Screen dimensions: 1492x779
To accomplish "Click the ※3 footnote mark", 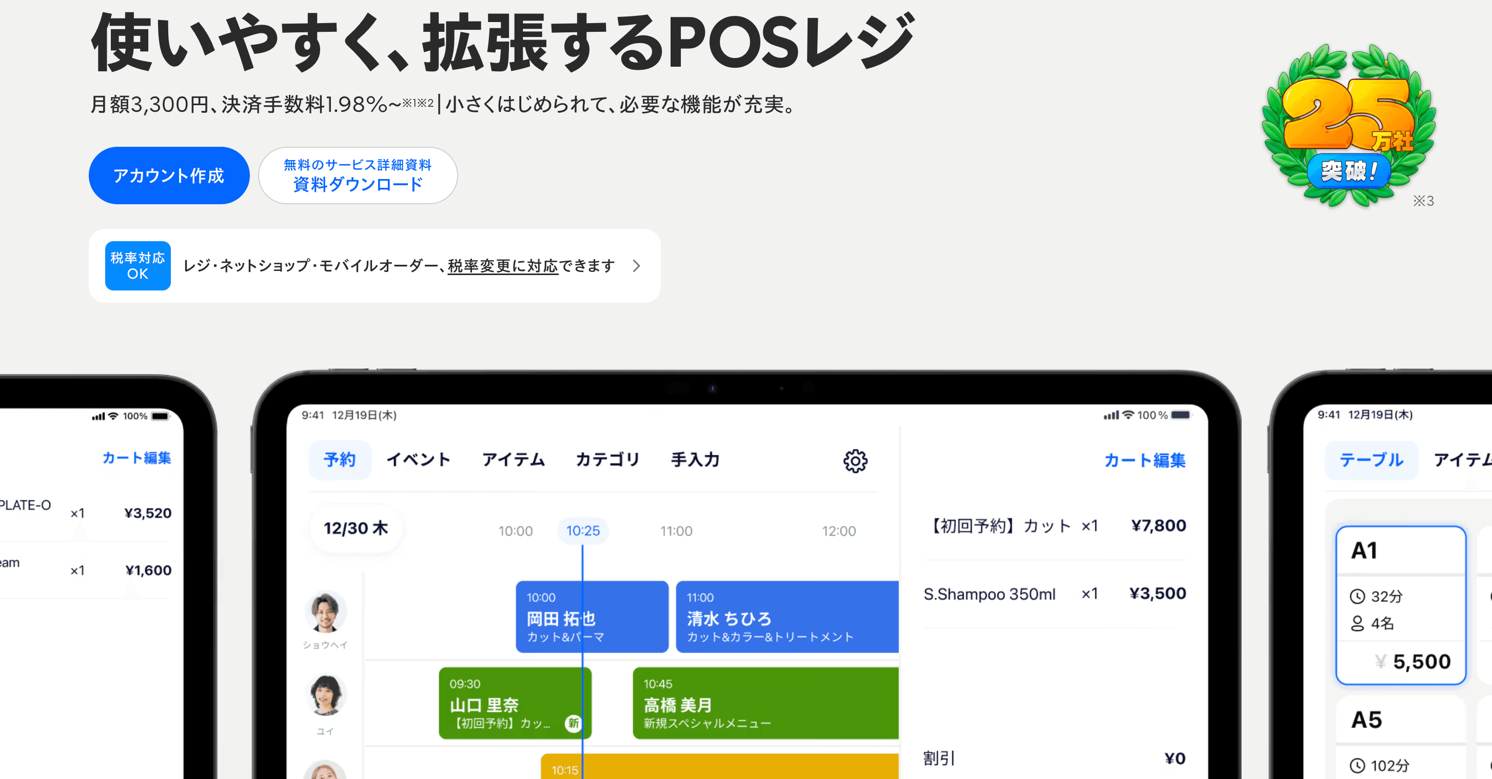I will (1423, 201).
